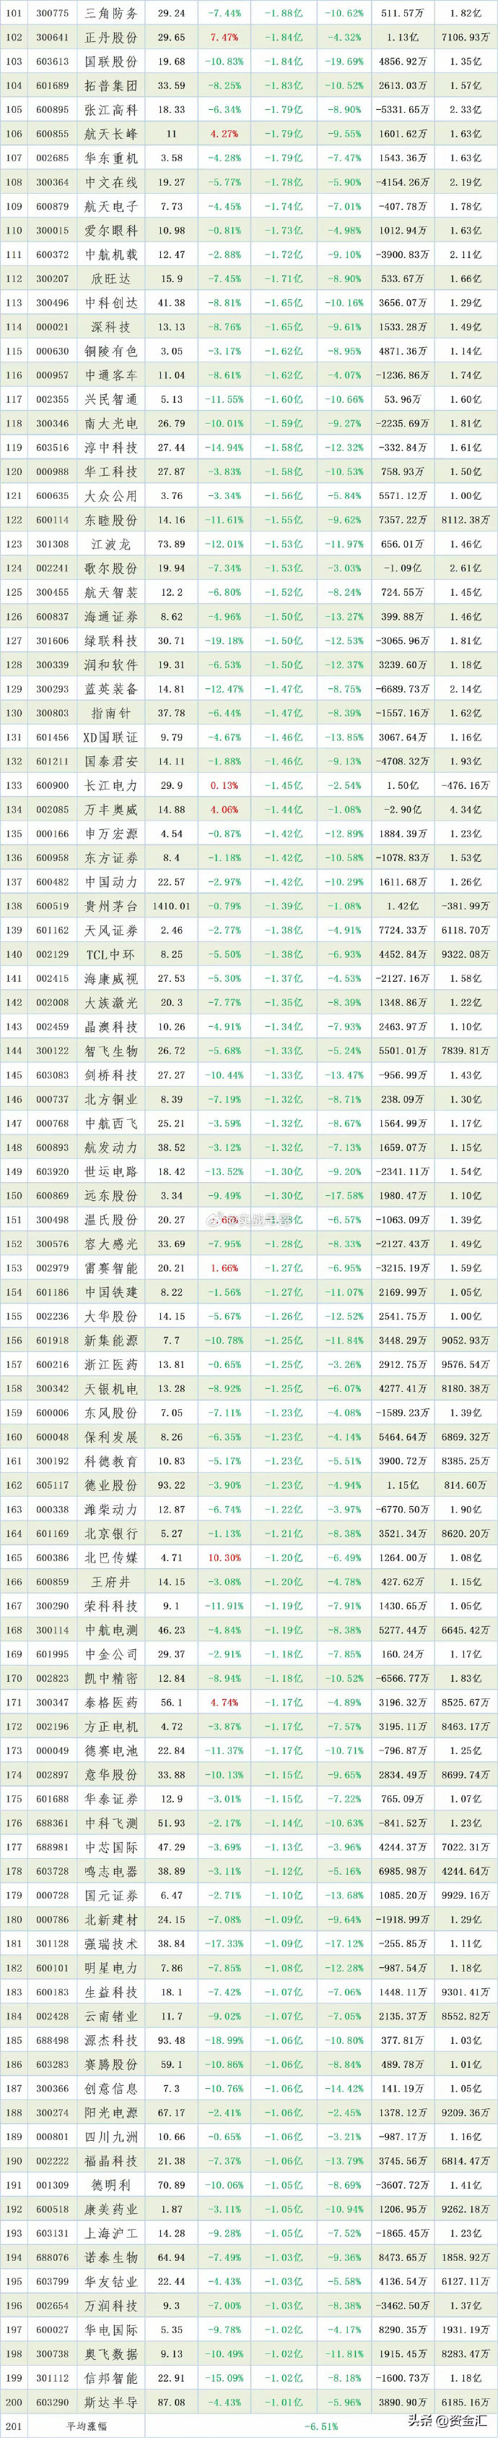The width and height of the screenshot is (498, 2438).
Task: Select stock code 300641 in row 102
Action: (x=52, y=37)
